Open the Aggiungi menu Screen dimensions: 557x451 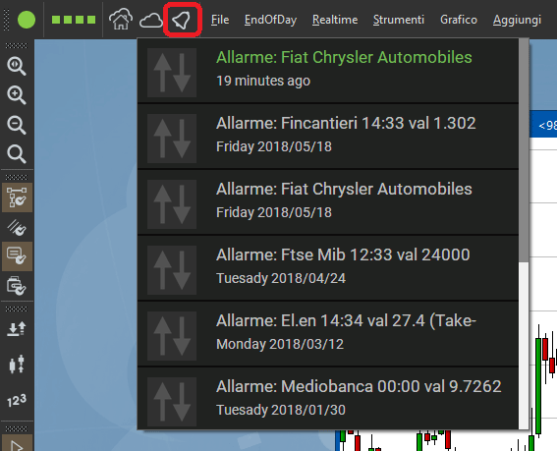(x=517, y=20)
